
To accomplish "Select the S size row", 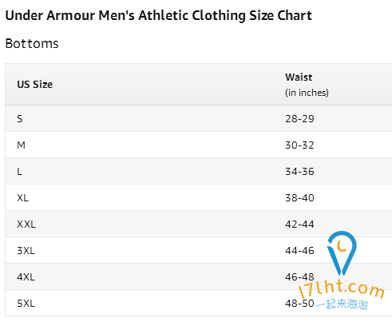I will (198, 118).
